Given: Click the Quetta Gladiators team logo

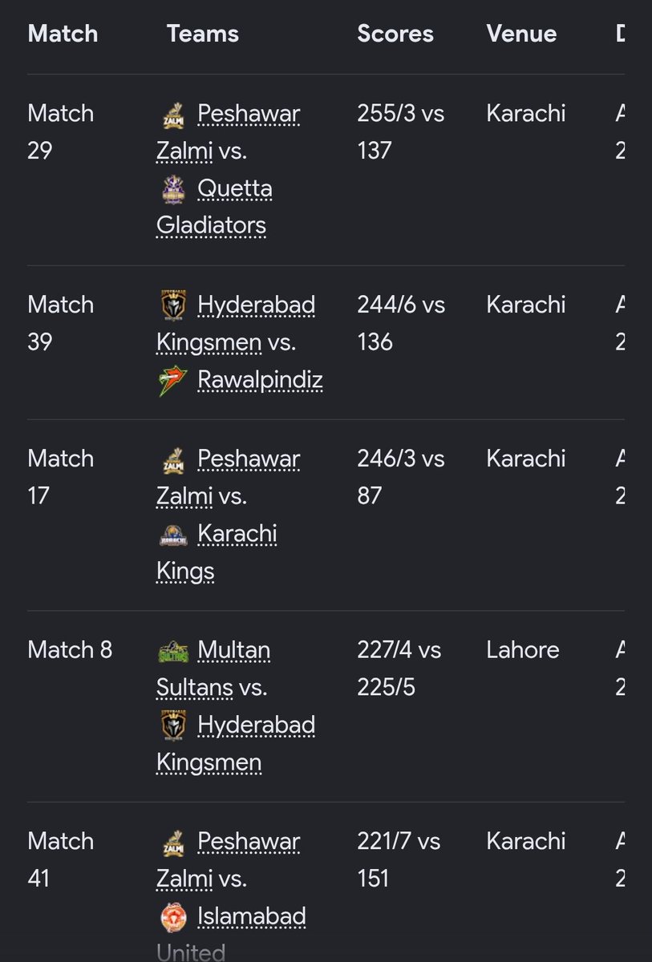Looking at the screenshot, I should tap(173, 189).
